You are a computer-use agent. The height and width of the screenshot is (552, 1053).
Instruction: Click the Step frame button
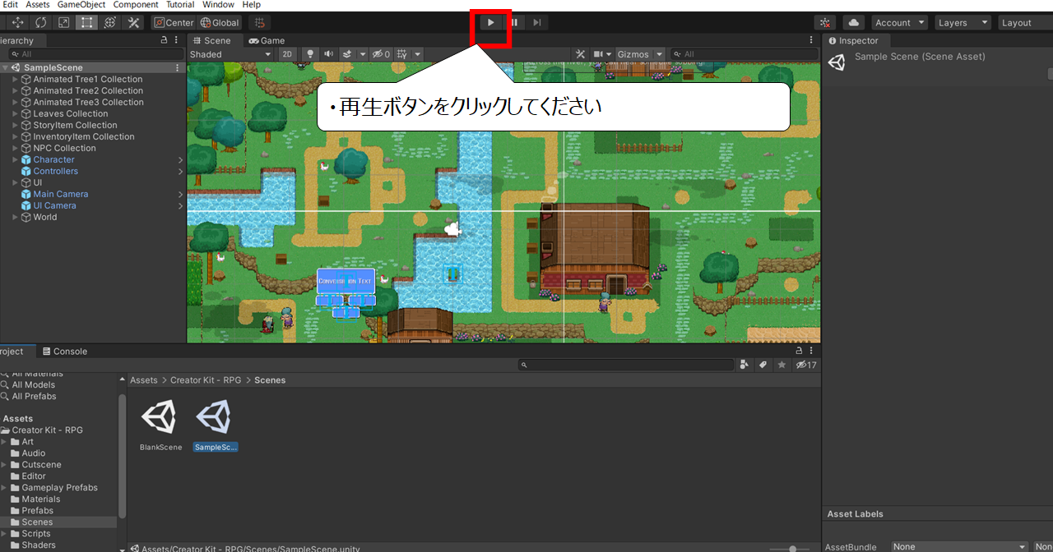tap(537, 22)
